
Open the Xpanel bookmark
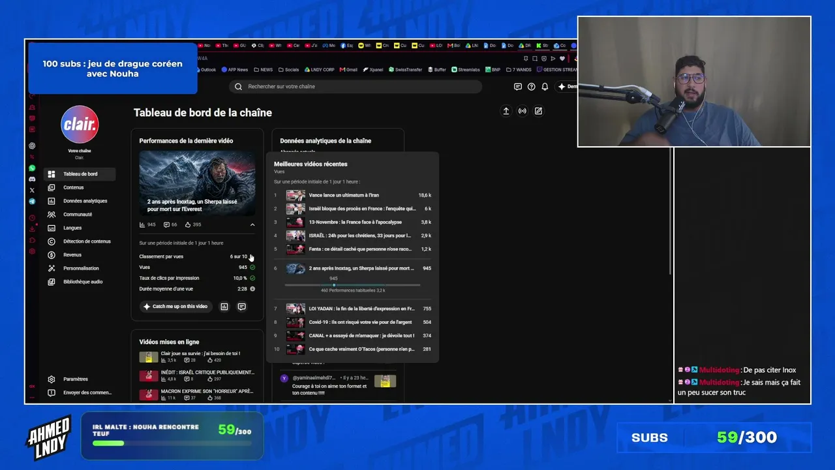373,70
